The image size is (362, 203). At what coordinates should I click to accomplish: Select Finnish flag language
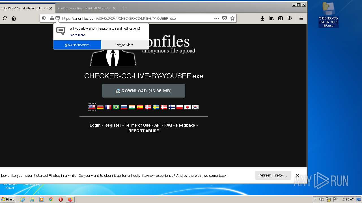click(172, 107)
